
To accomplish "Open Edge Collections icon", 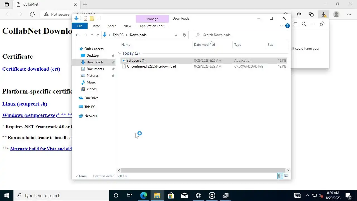I will coord(311,14).
